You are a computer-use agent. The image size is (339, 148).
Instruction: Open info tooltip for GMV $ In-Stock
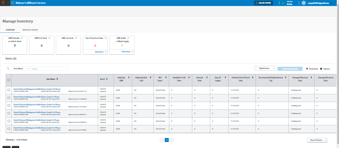click(76, 38)
